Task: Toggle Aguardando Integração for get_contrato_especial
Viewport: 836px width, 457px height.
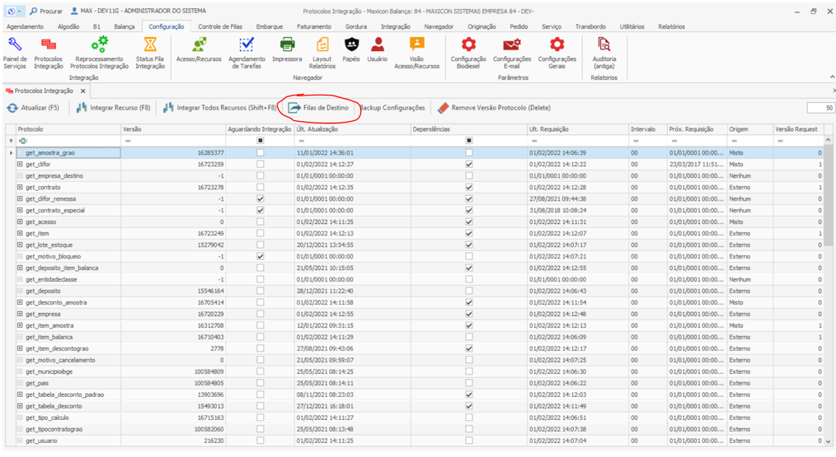Action: [261, 211]
